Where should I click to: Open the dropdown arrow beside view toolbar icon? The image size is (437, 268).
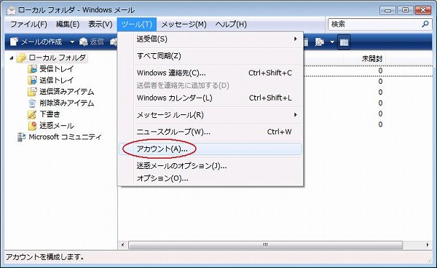click(332, 42)
